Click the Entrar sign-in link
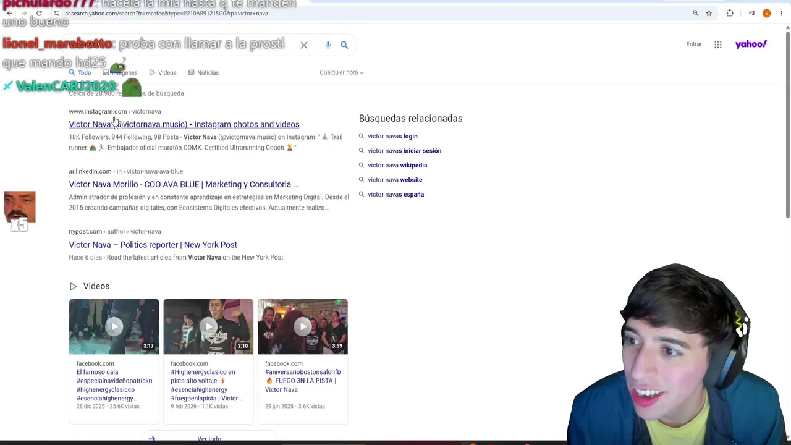The height and width of the screenshot is (445, 791). (693, 44)
